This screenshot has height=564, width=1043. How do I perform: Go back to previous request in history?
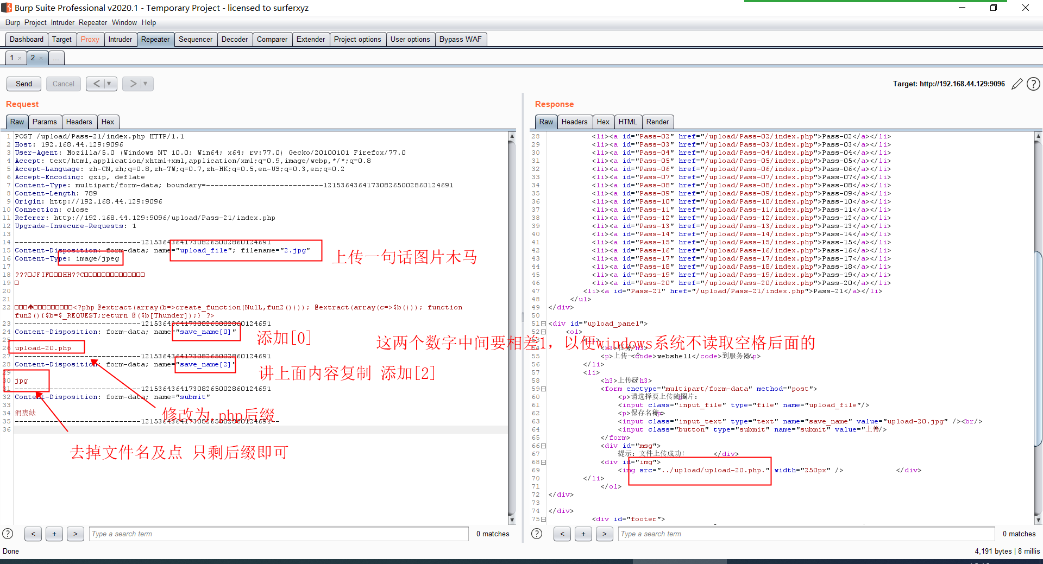(96, 84)
